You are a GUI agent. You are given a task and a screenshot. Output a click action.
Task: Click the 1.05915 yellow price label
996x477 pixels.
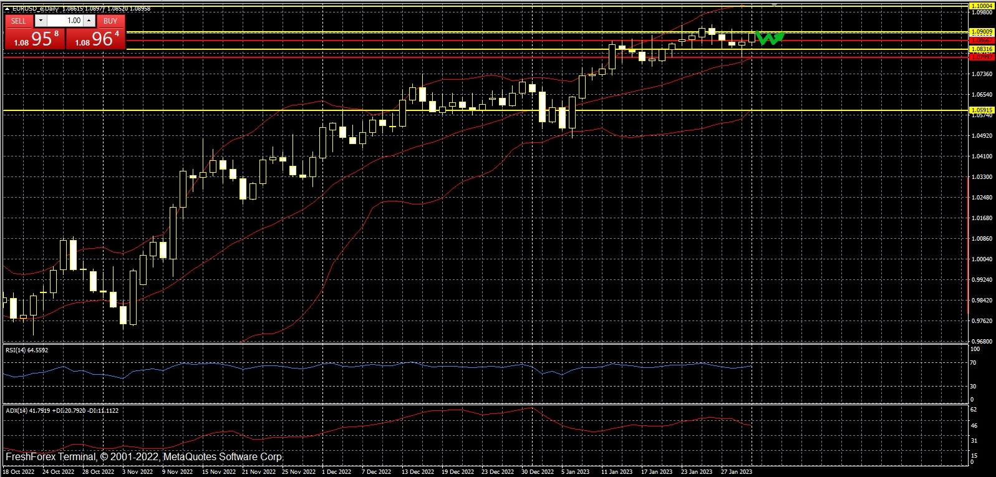[x=982, y=110]
